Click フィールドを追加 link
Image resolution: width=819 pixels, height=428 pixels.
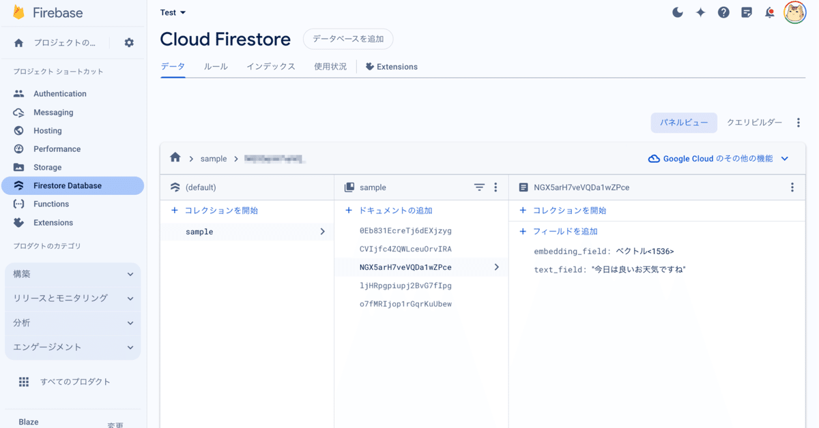pyautogui.click(x=565, y=232)
